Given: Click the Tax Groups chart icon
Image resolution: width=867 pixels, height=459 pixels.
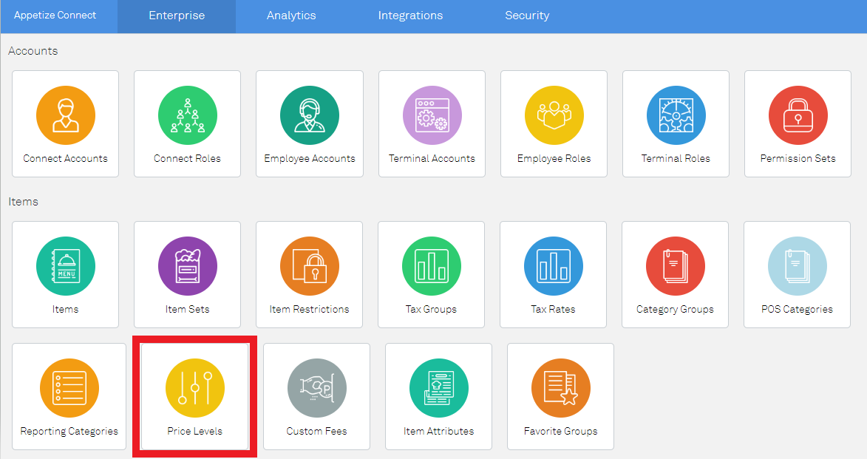Looking at the screenshot, I should [x=431, y=266].
